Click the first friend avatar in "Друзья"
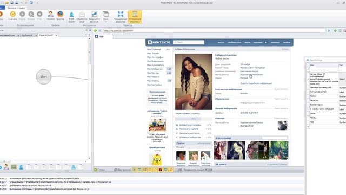Screen dimensions: 346x195 coord(181,156)
